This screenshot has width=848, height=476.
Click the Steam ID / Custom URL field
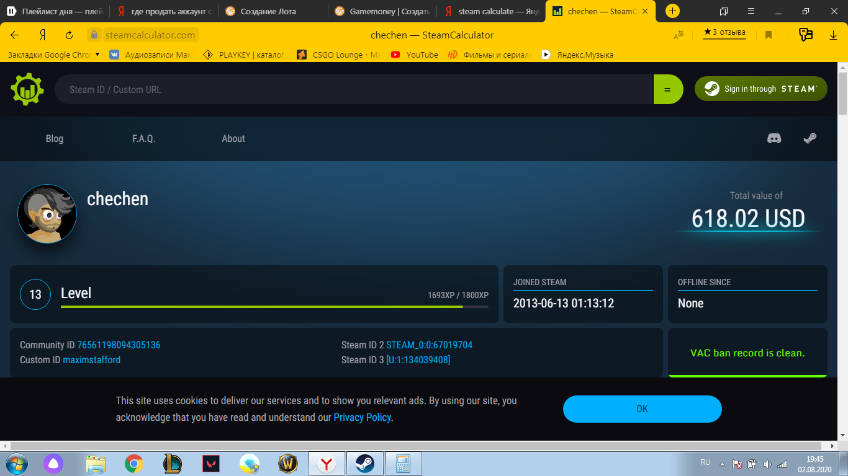coord(354,89)
